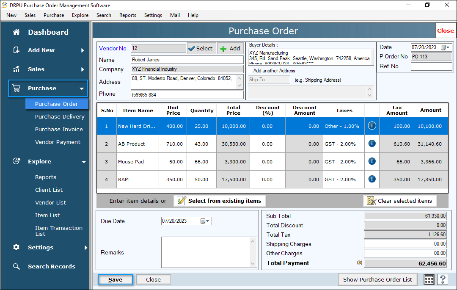Open the Explore menu in menu bar

[x=80, y=15]
